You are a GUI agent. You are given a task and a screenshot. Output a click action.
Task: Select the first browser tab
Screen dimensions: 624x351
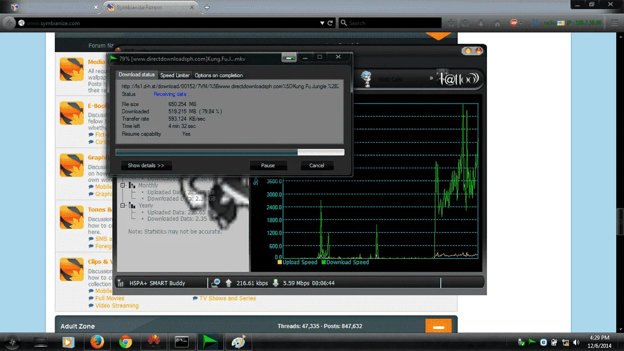point(51,7)
